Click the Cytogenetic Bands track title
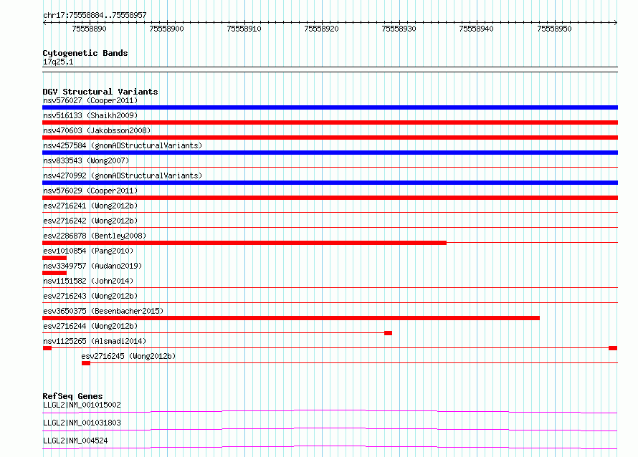The width and height of the screenshot is (638, 457). [x=85, y=53]
